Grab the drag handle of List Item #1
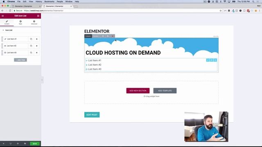 coord(2,39)
